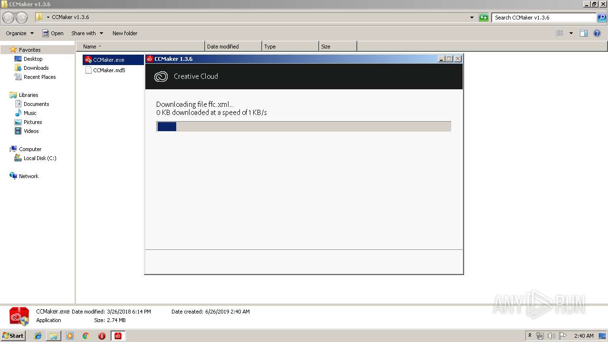
Task: Select Favorites in navigation pane
Action: click(x=25, y=50)
